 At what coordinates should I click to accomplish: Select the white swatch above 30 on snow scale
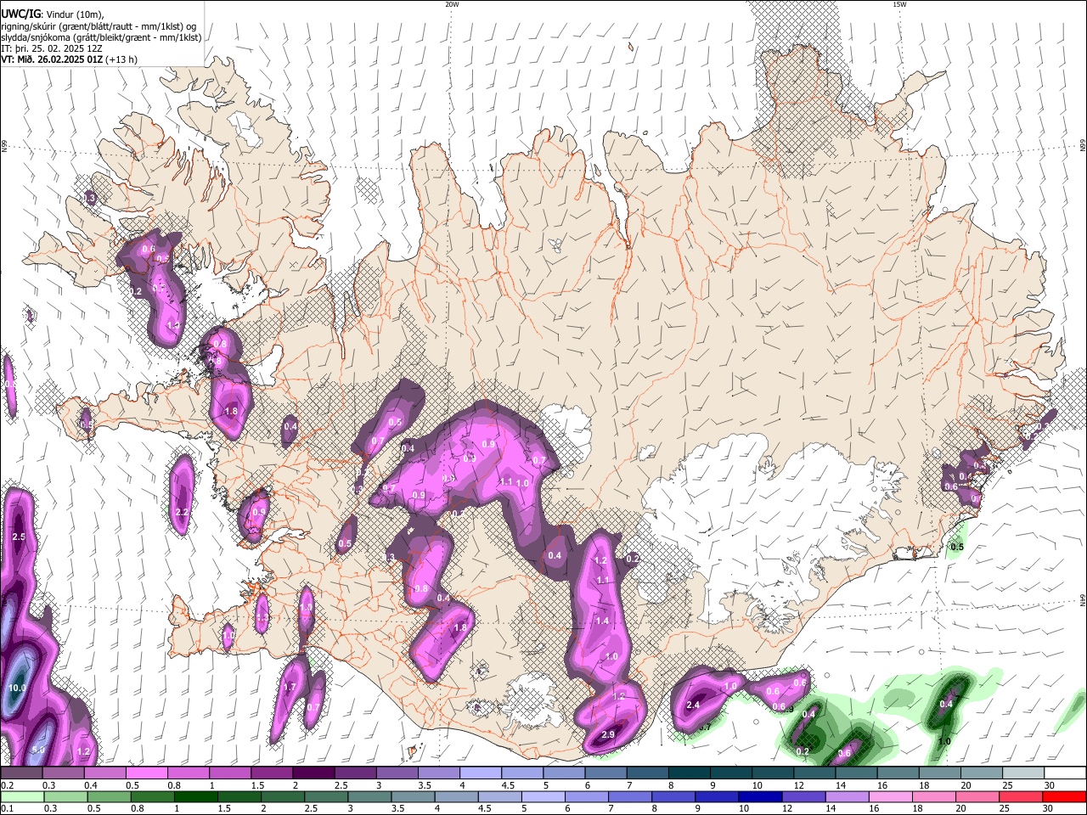coord(1065,773)
